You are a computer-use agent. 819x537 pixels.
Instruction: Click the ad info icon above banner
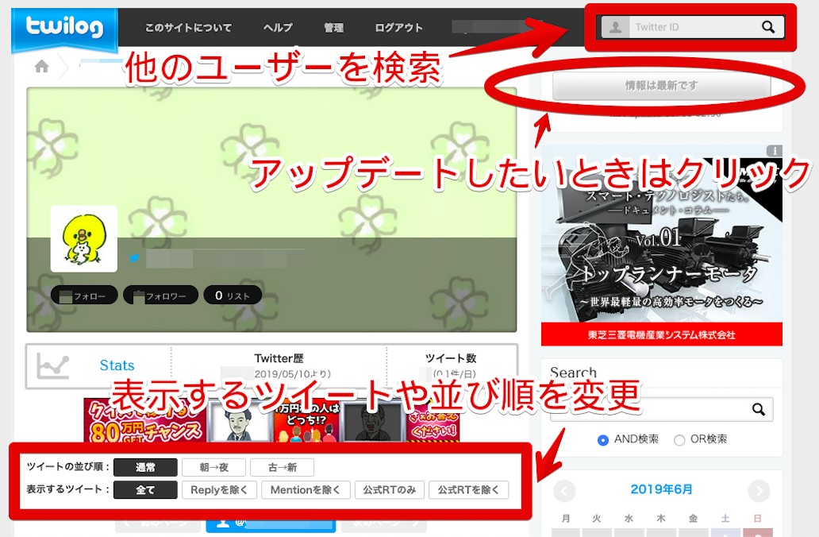coord(775,151)
